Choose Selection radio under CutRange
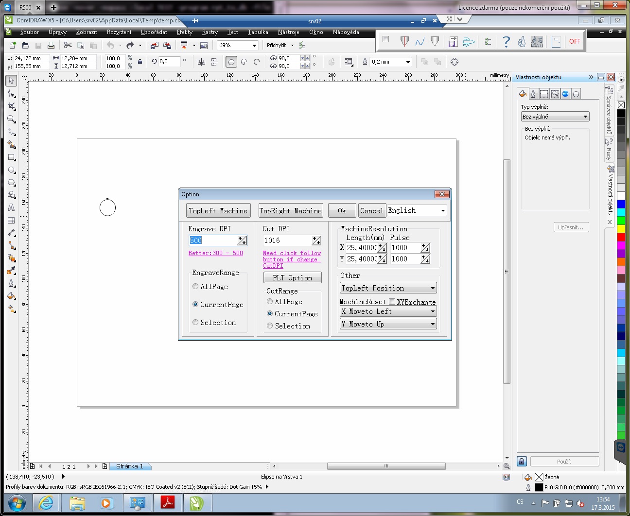 pyautogui.click(x=270, y=326)
